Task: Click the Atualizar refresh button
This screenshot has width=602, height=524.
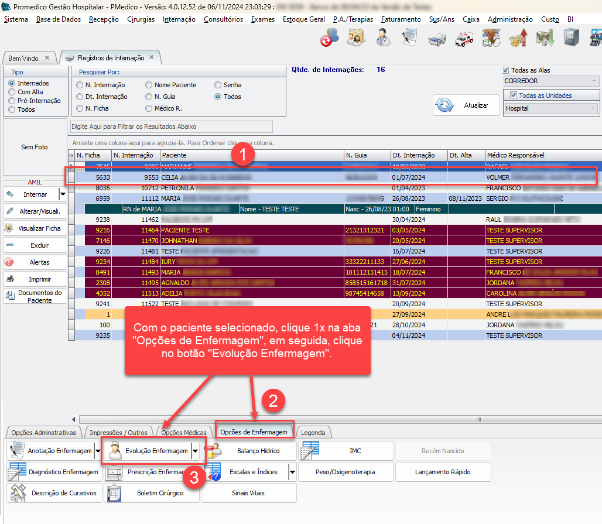Action: click(x=466, y=105)
